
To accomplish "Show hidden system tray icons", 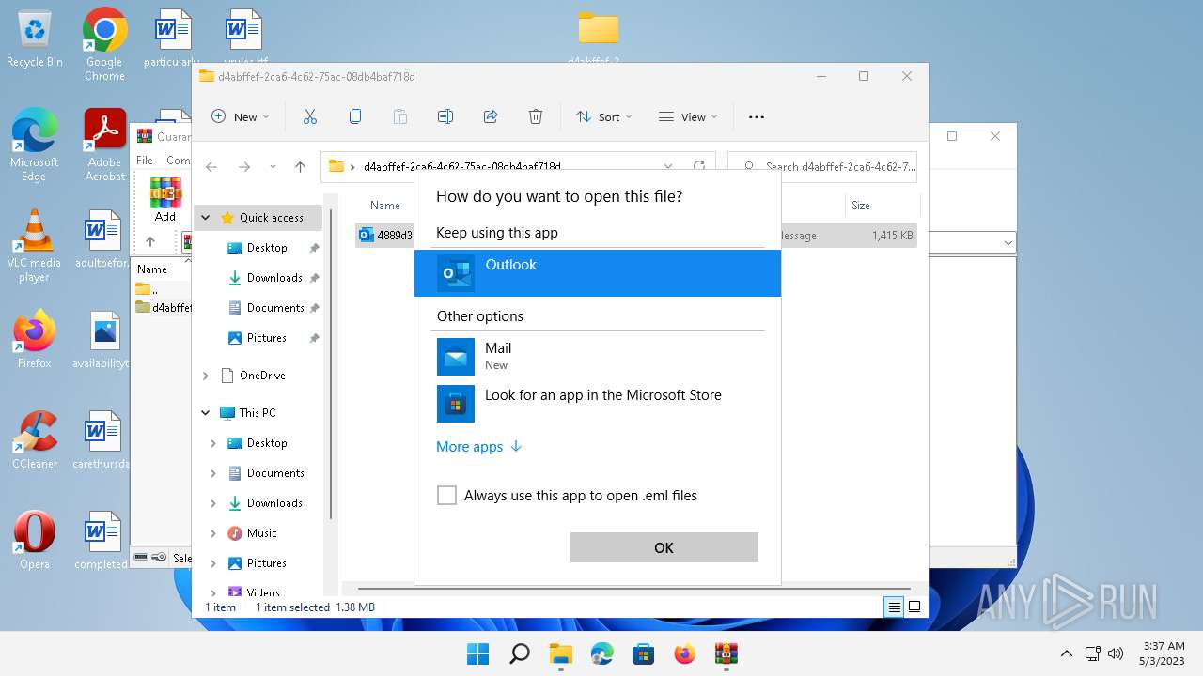I will (x=1066, y=653).
